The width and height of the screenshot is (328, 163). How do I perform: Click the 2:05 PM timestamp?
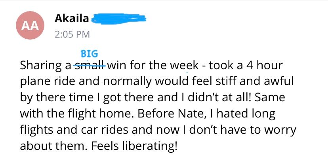(x=72, y=34)
